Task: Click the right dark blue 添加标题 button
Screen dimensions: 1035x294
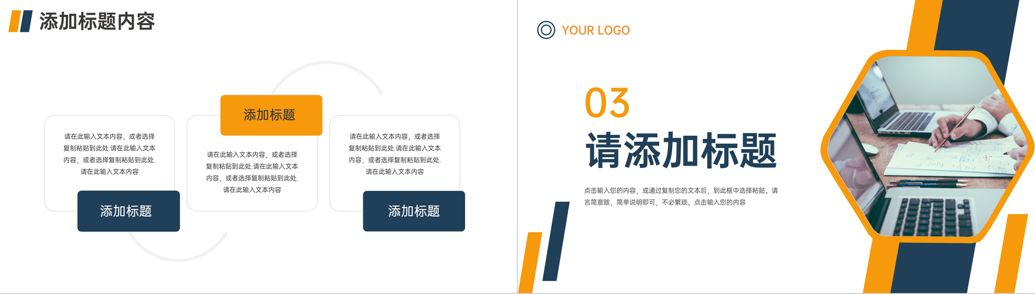Action: coord(414,211)
